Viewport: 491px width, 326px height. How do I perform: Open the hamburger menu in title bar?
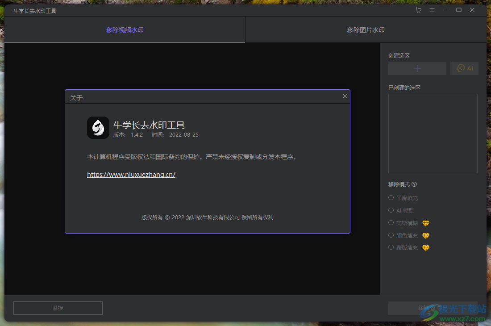coord(432,10)
